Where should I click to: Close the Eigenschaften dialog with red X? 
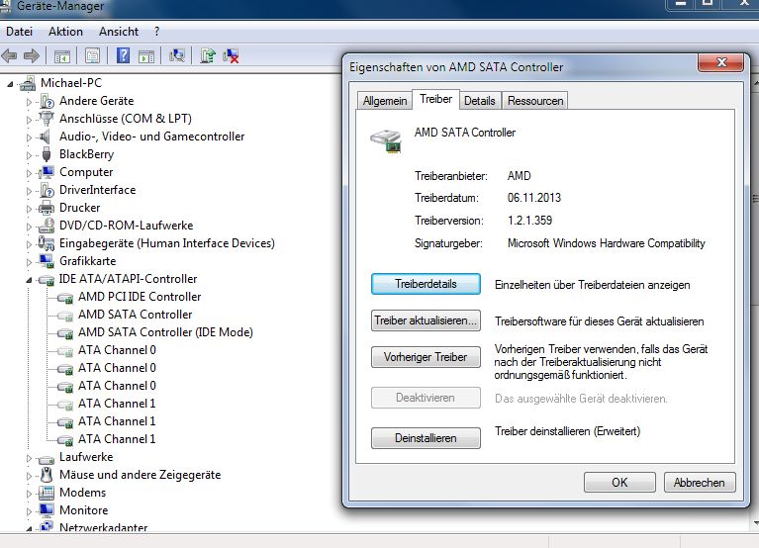click(x=720, y=62)
